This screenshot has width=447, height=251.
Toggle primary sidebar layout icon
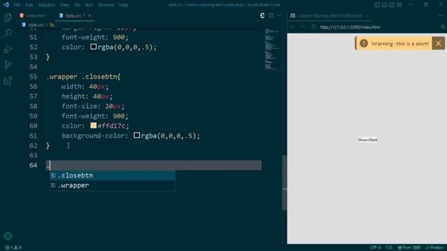377,5
